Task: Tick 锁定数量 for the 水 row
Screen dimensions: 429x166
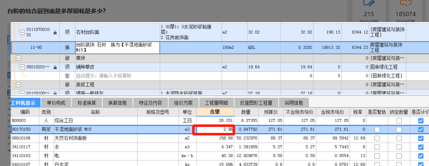Action: pos(399,147)
